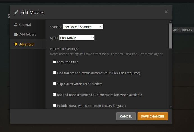Image resolution: width=194 pixels, height=132 pixels.
Task: Open the Add folders section
Action: coord(28,34)
